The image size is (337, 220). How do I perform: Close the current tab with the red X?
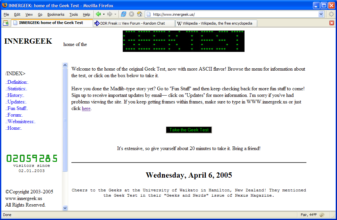(x=332, y=23)
